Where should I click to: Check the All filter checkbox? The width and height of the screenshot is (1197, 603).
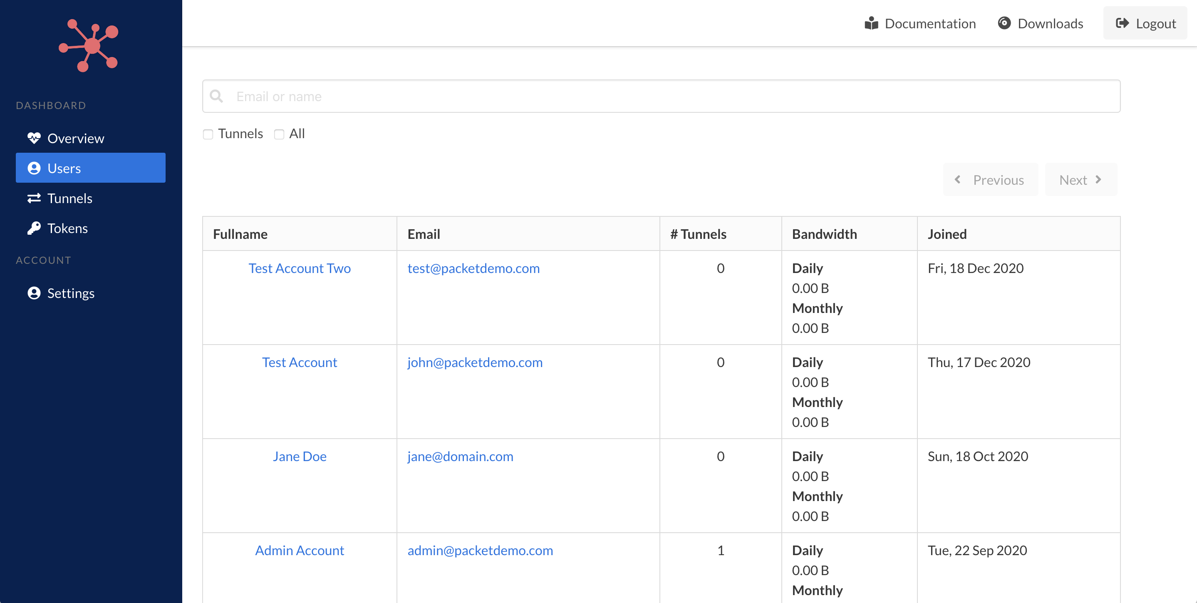pyautogui.click(x=279, y=134)
